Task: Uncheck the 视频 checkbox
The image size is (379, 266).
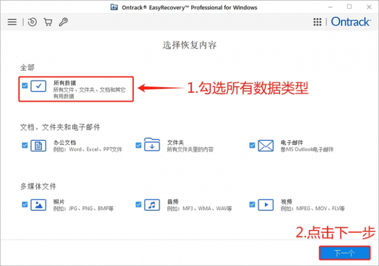Action: point(252,205)
